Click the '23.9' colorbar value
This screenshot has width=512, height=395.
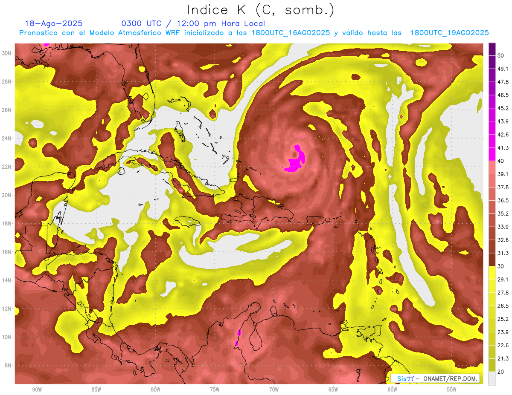point(503,332)
